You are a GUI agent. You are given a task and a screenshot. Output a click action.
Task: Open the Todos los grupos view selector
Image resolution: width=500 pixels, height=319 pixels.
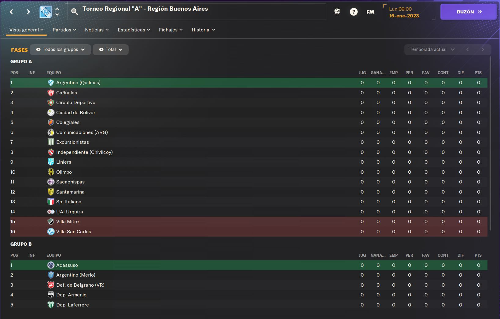(x=60, y=49)
